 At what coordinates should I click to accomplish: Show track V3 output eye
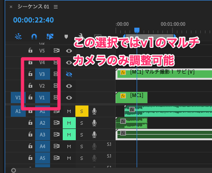click(69, 74)
